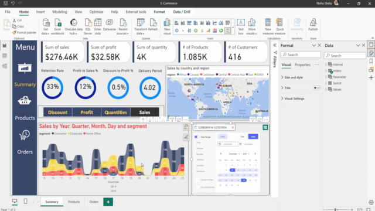Open the View ribbon tab
The height and width of the screenshot is (211, 375).
pyautogui.click(x=78, y=12)
